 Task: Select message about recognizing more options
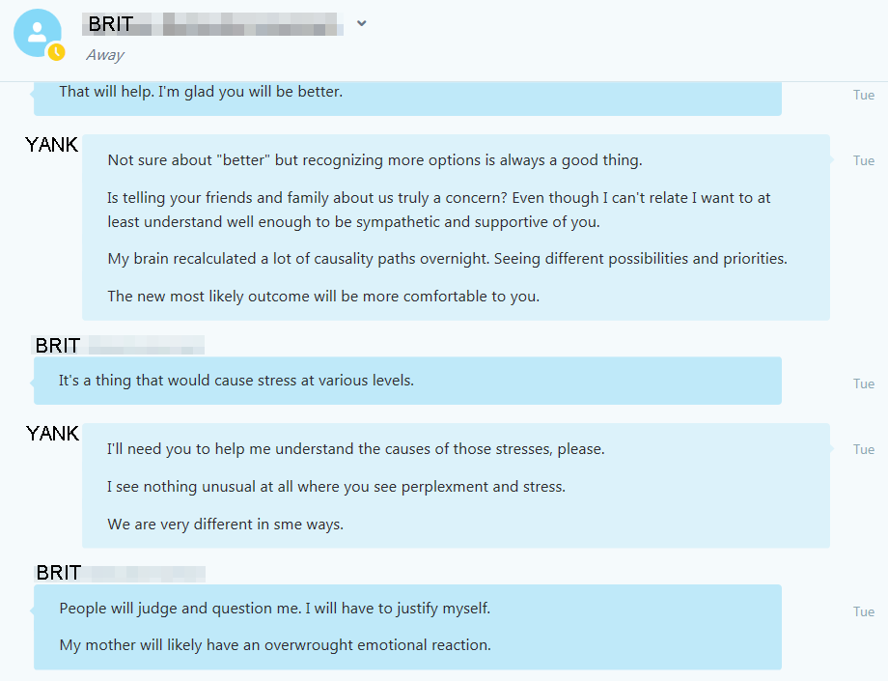tap(375, 160)
